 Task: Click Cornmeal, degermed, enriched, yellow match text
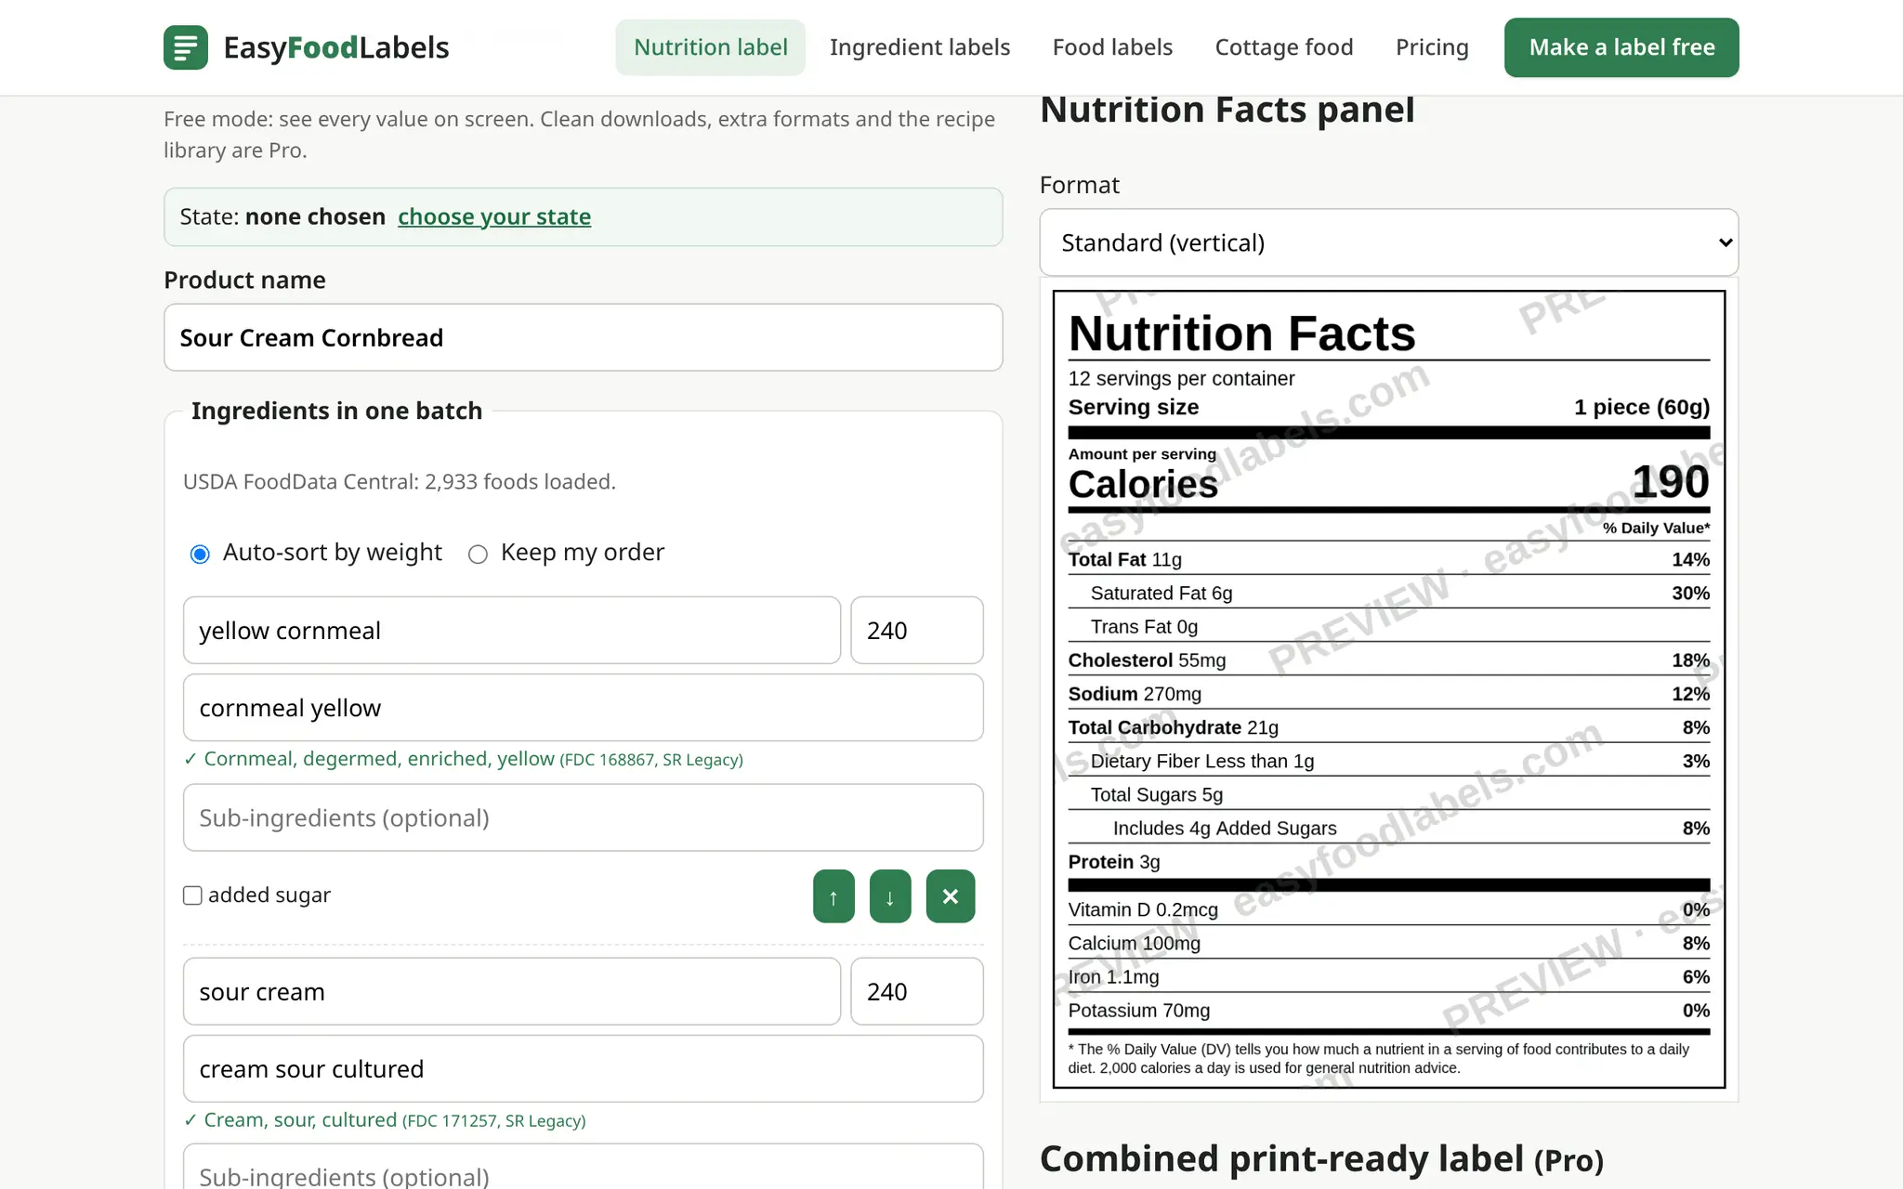pyautogui.click(x=463, y=759)
